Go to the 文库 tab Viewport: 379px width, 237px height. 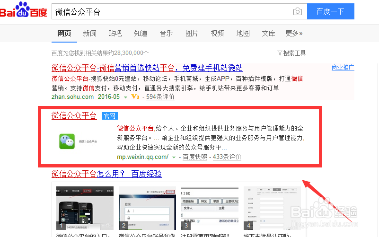point(269,33)
